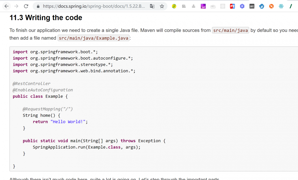Open the gray sitemap tree extension
Image resolution: width=298 pixels, height=180 pixels.
tap(193, 6)
